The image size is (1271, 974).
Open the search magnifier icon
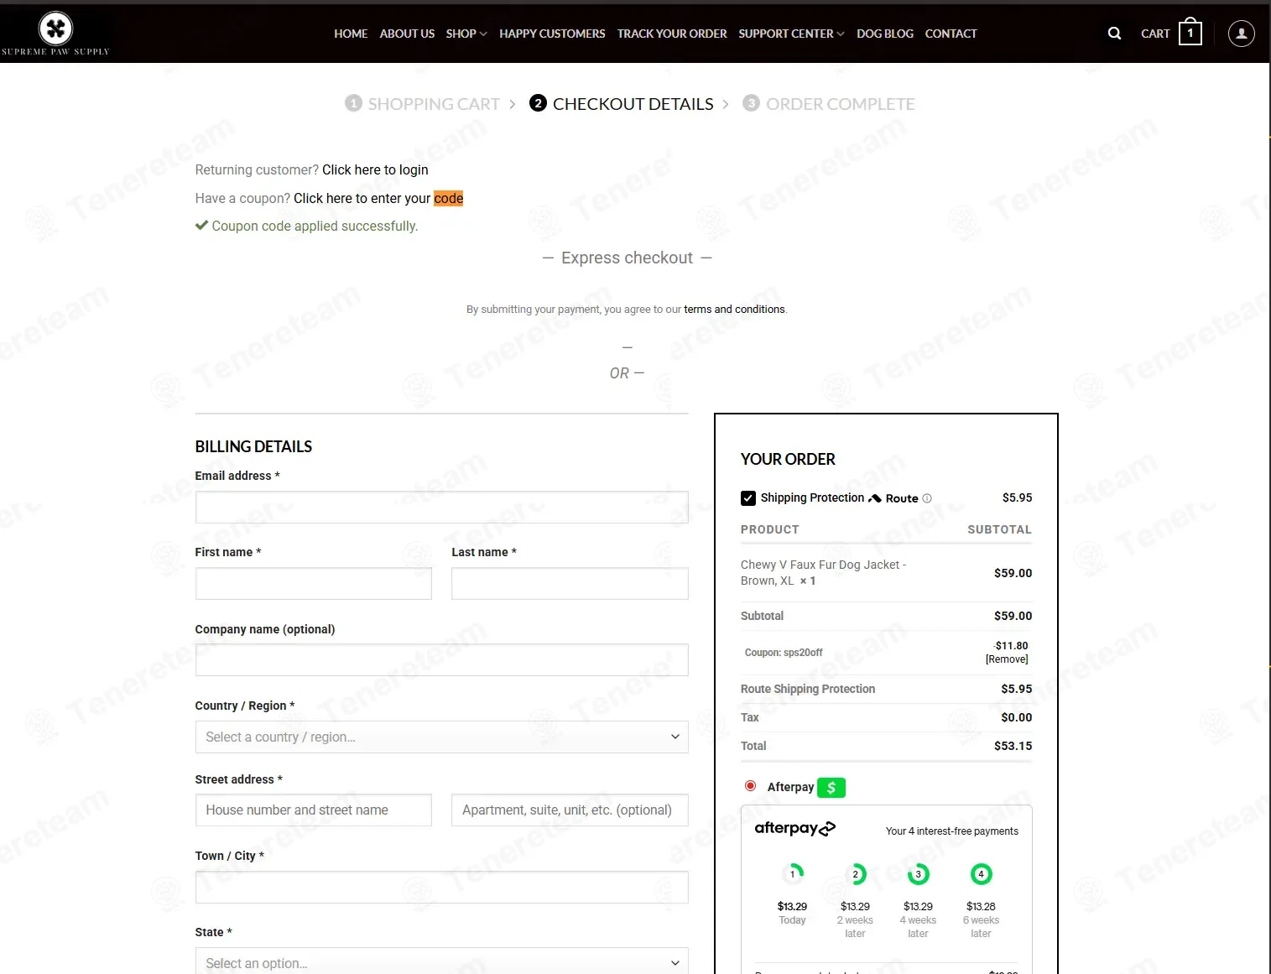pos(1114,34)
